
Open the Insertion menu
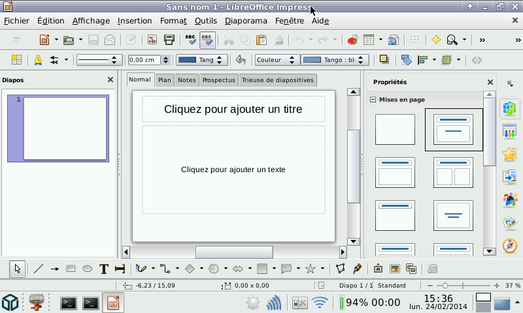(x=135, y=21)
